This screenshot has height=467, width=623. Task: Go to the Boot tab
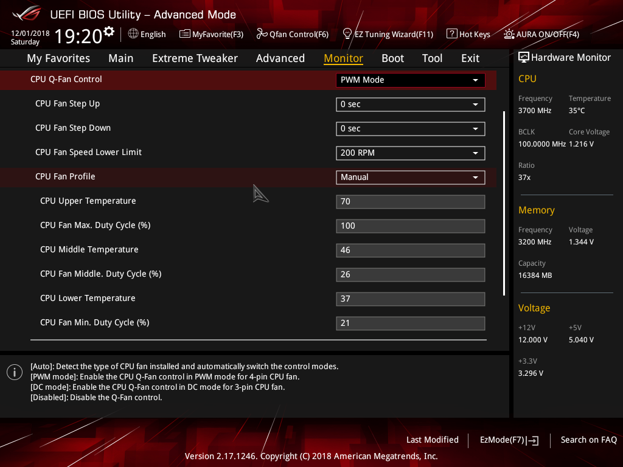click(x=392, y=58)
